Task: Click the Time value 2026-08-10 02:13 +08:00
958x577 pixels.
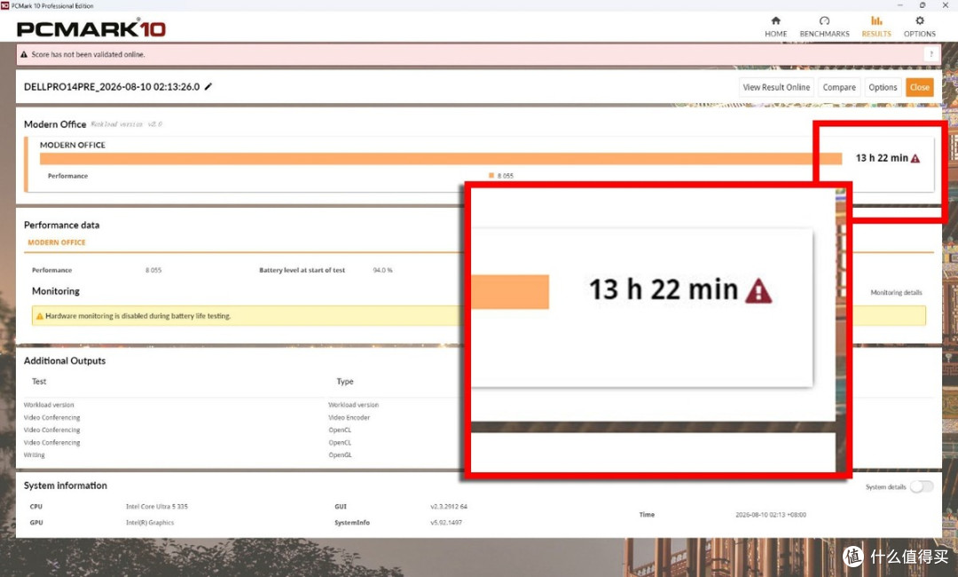Action: (x=771, y=515)
